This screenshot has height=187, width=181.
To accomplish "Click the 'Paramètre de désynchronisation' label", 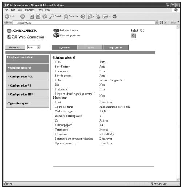I will point(74,139).
